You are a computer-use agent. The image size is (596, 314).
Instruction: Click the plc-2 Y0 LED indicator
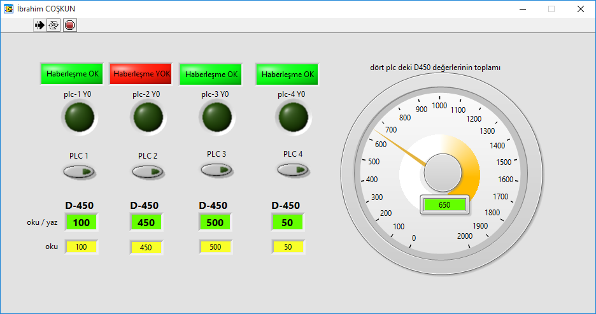pyautogui.click(x=148, y=117)
